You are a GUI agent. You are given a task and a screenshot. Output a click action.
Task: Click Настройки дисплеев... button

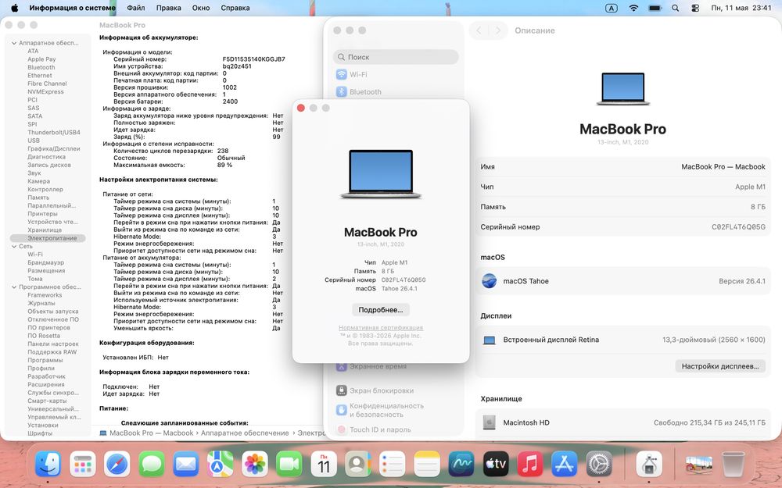pos(720,366)
